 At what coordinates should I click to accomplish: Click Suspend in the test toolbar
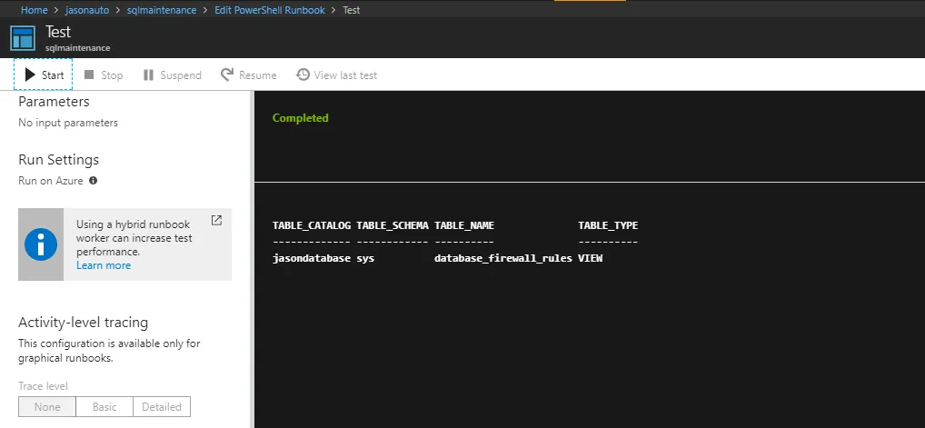[173, 75]
